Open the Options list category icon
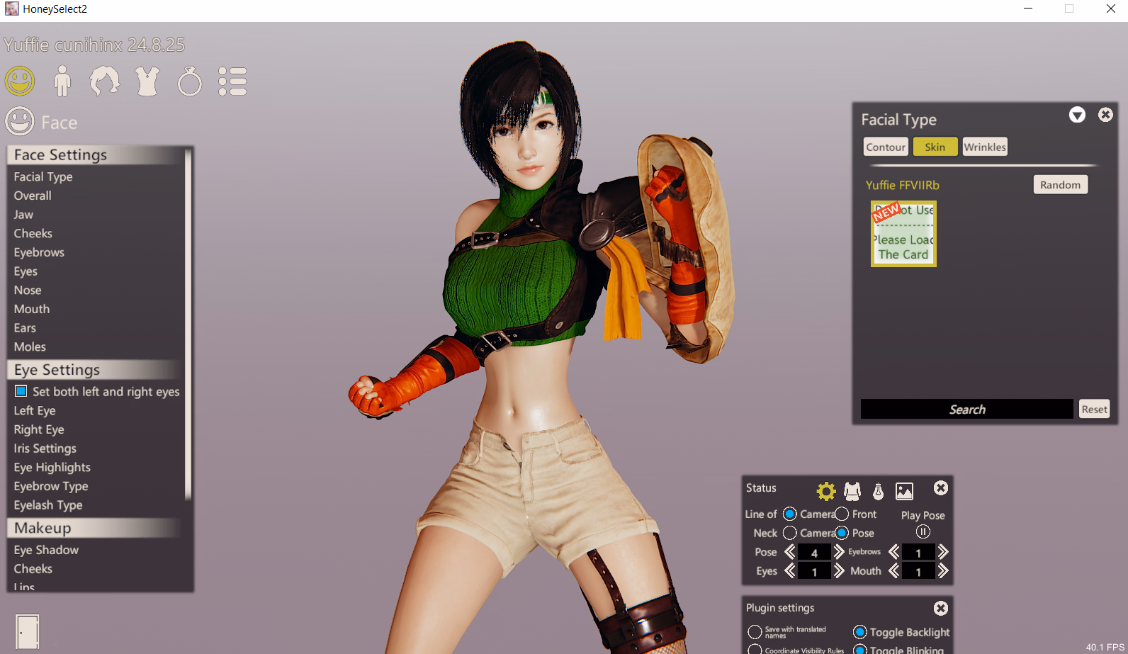The image size is (1128, 654). click(232, 81)
